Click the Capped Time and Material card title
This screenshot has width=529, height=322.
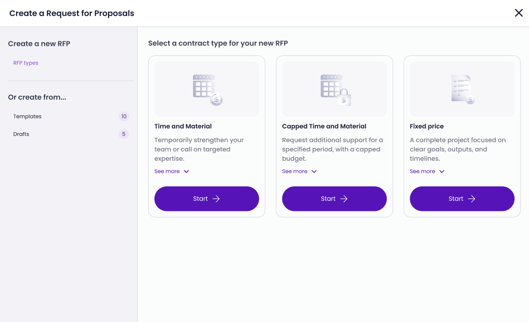tap(324, 126)
